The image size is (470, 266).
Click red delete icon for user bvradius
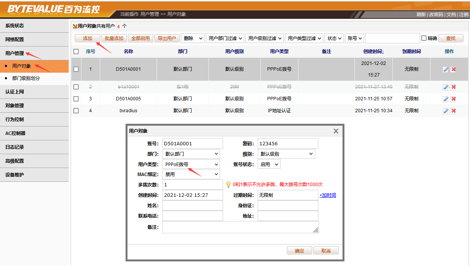(x=453, y=111)
